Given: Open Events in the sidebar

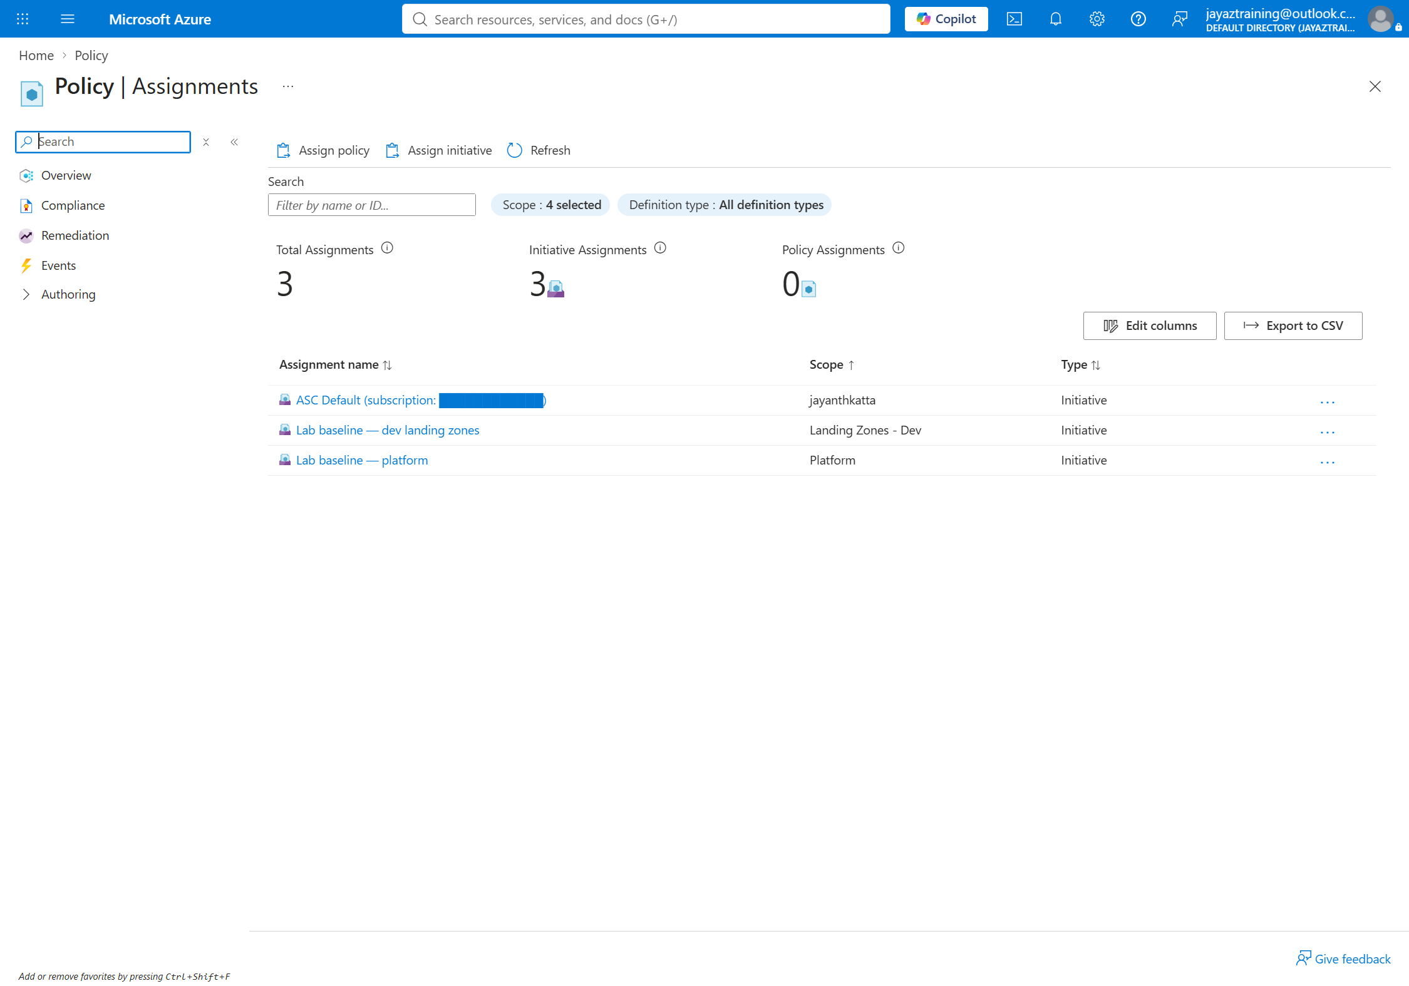Looking at the screenshot, I should [x=58, y=265].
